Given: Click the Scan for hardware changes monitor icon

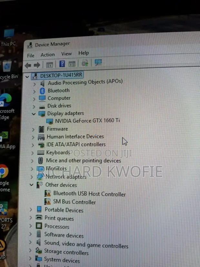Looking at the screenshot, I should tap(98, 62).
